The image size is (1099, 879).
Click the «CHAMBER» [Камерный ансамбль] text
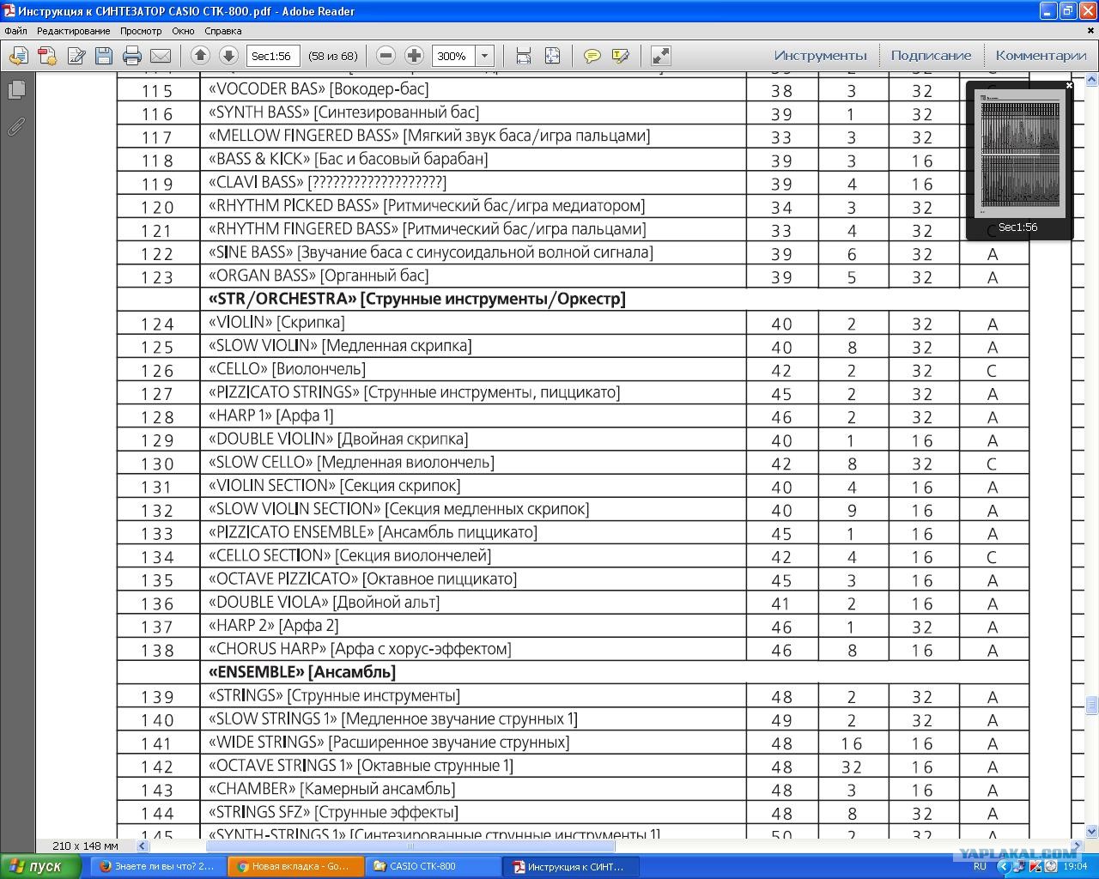(x=331, y=789)
